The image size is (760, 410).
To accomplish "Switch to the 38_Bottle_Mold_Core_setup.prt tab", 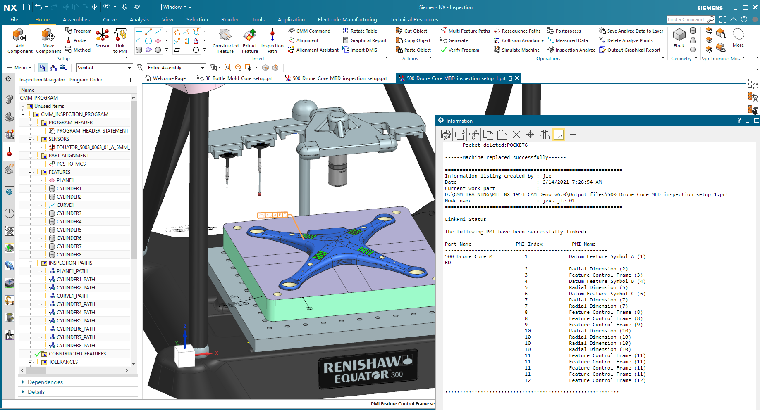I will (235, 78).
